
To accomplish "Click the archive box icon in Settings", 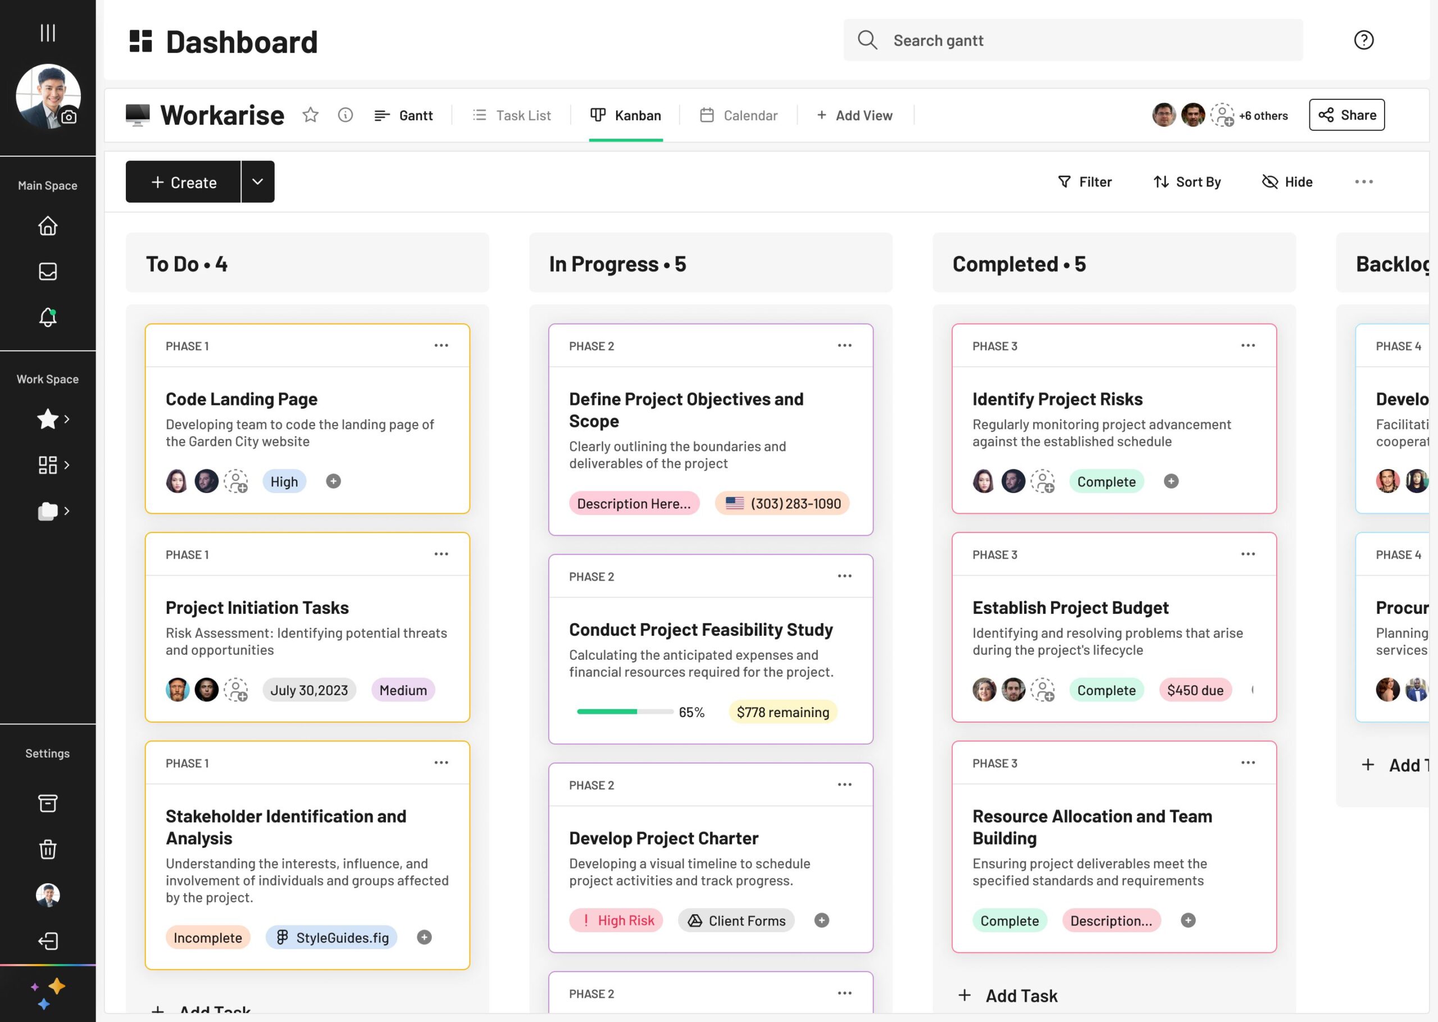I will click(x=48, y=803).
